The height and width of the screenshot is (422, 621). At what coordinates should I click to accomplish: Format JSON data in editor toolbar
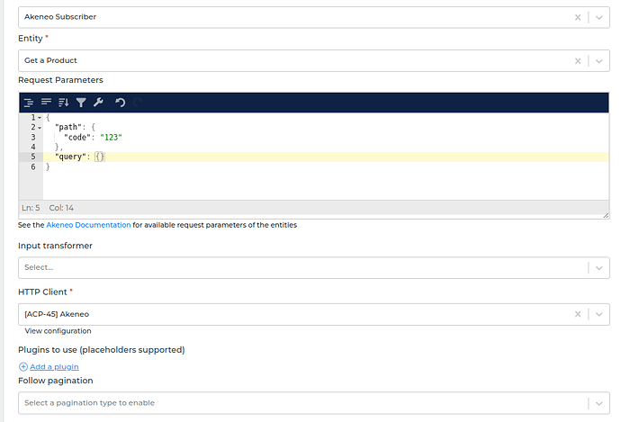(29, 103)
